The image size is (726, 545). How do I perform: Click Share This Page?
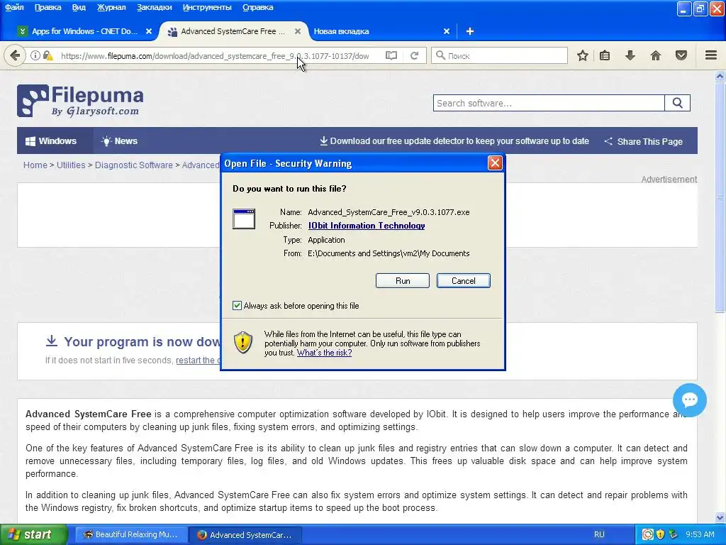click(x=644, y=141)
